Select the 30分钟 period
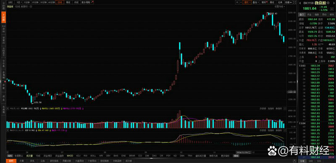The height and width of the screenshot is (163, 336). tap(43, 3)
